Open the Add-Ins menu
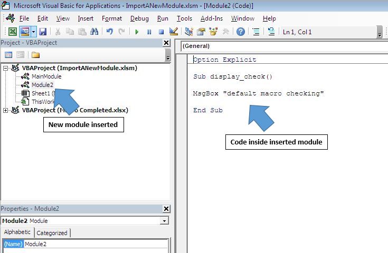This screenshot has width=388, height=253. 212,18
